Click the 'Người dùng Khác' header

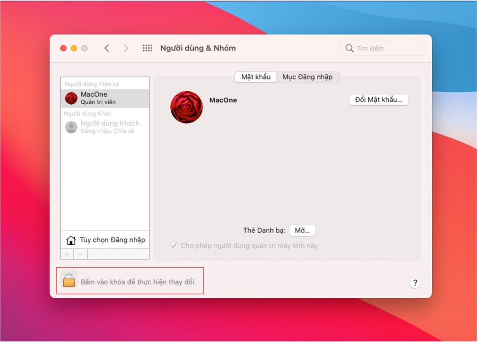87,114
